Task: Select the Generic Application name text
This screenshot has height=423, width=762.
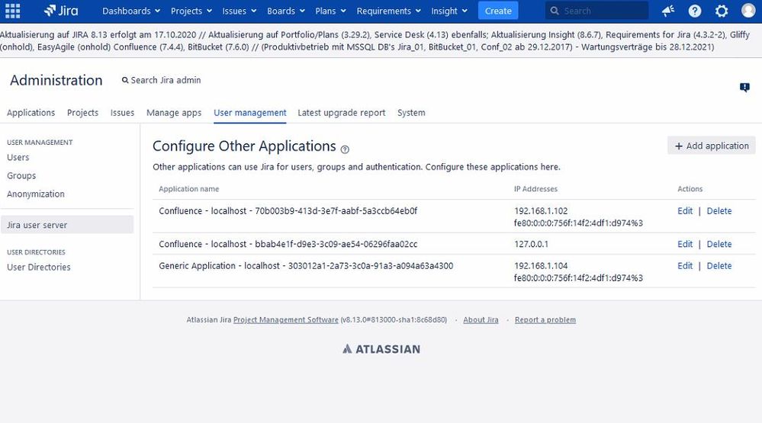Action: [x=306, y=266]
